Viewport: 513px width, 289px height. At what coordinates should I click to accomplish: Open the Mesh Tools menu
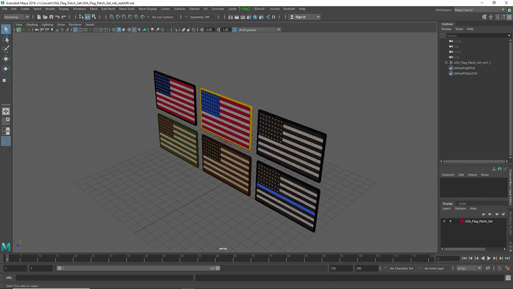pyautogui.click(x=127, y=9)
